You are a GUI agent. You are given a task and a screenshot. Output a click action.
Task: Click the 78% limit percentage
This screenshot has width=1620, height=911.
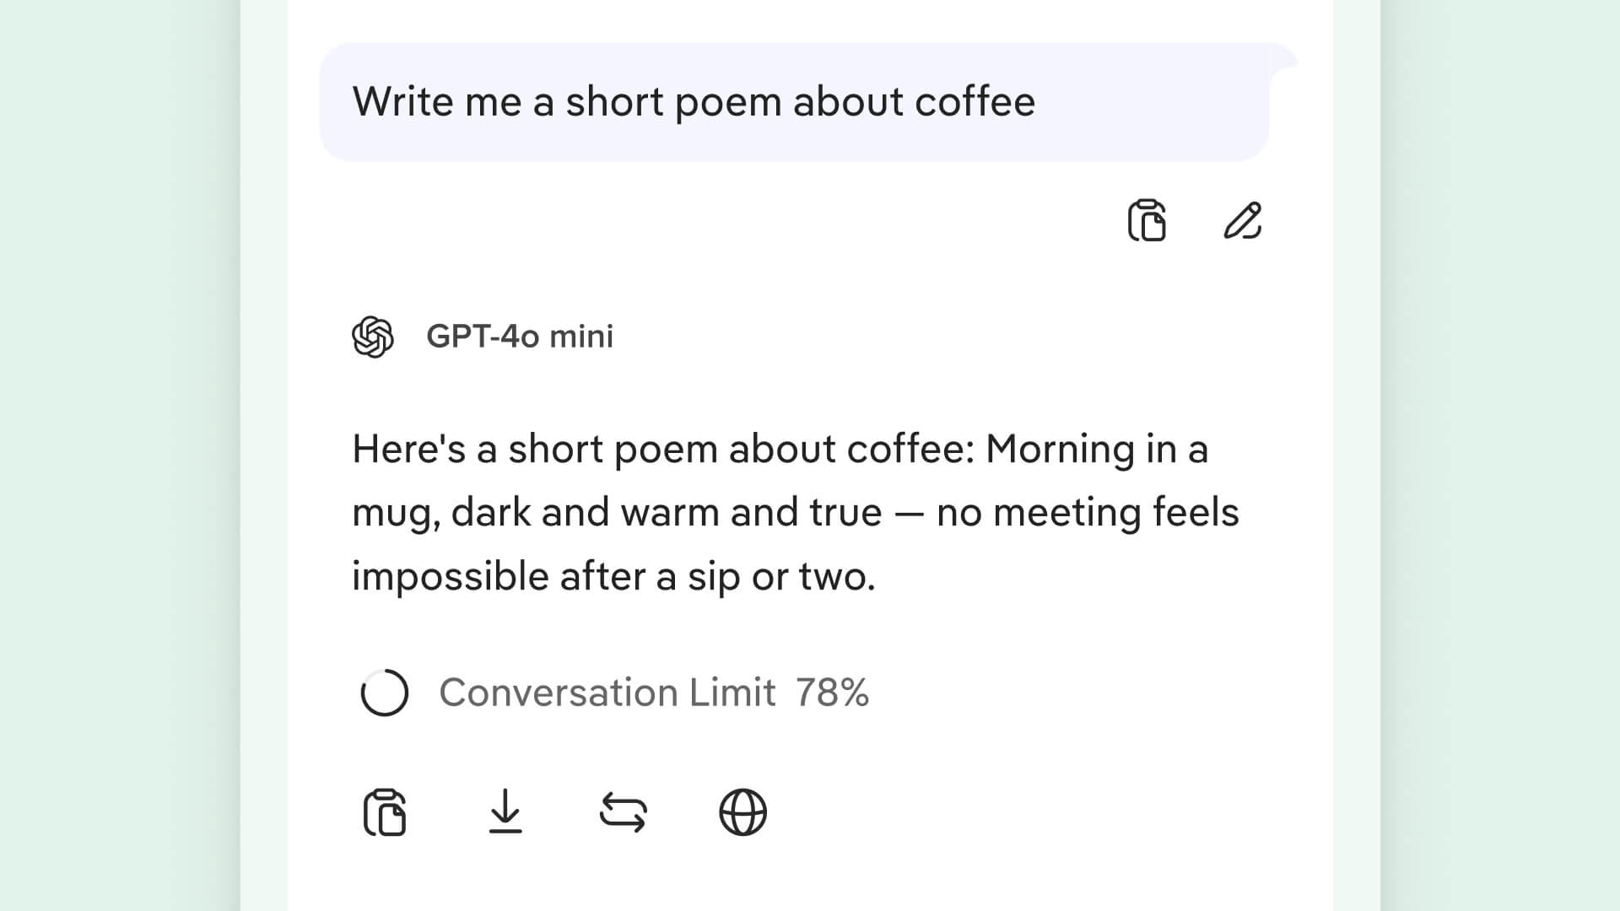[832, 692]
